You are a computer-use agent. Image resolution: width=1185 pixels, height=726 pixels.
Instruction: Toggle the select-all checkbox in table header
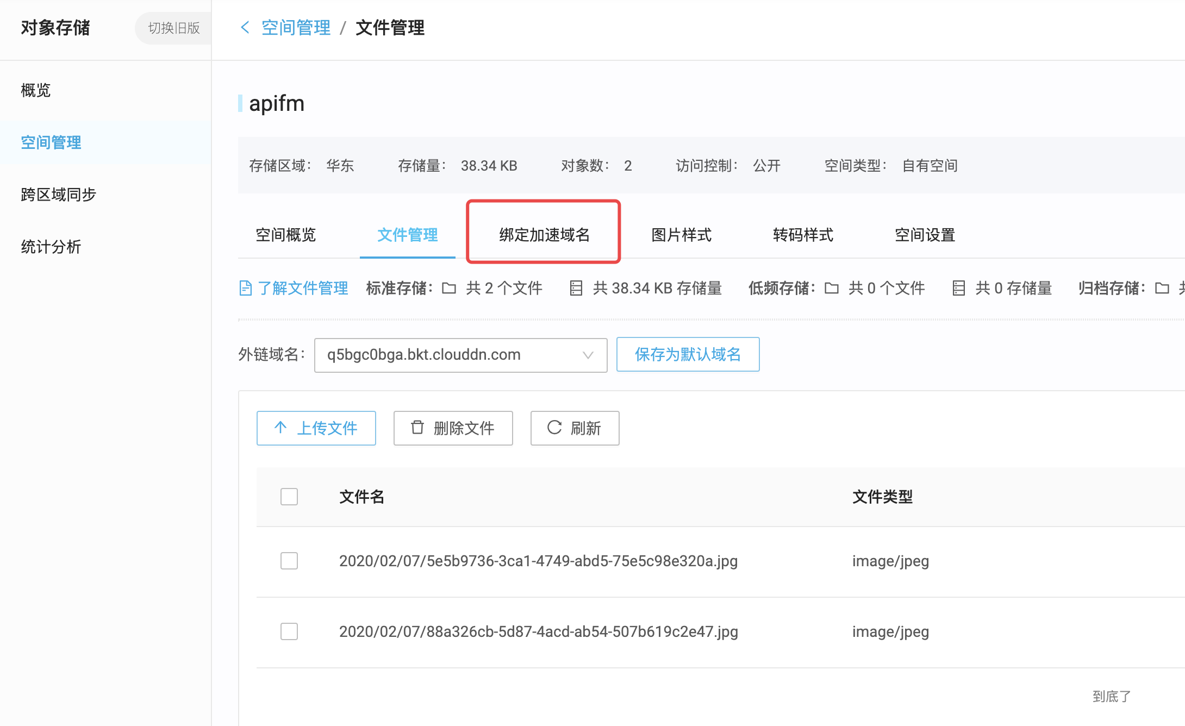pos(289,497)
